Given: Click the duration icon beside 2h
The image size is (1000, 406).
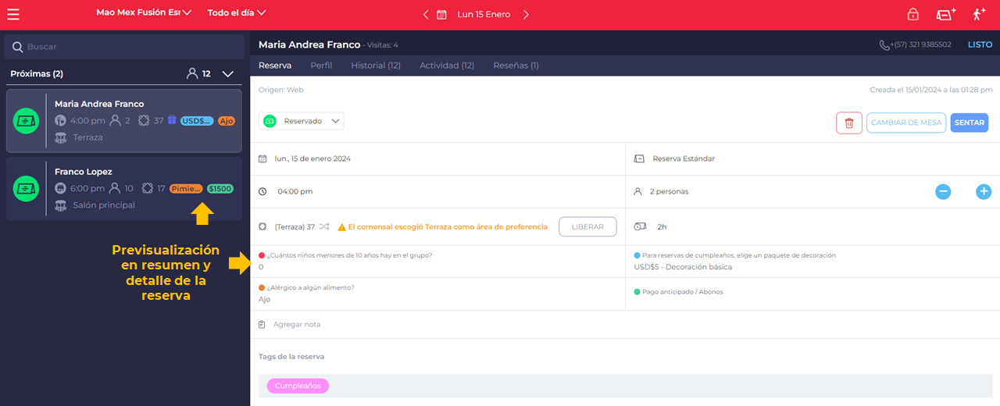Looking at the screenshot, I should click(641, 226).
